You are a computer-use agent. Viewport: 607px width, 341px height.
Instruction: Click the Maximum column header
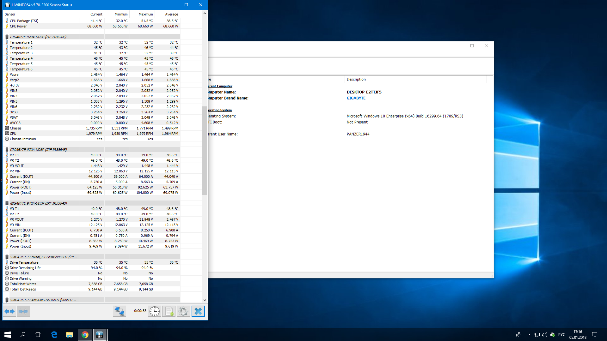click(145, 14)
